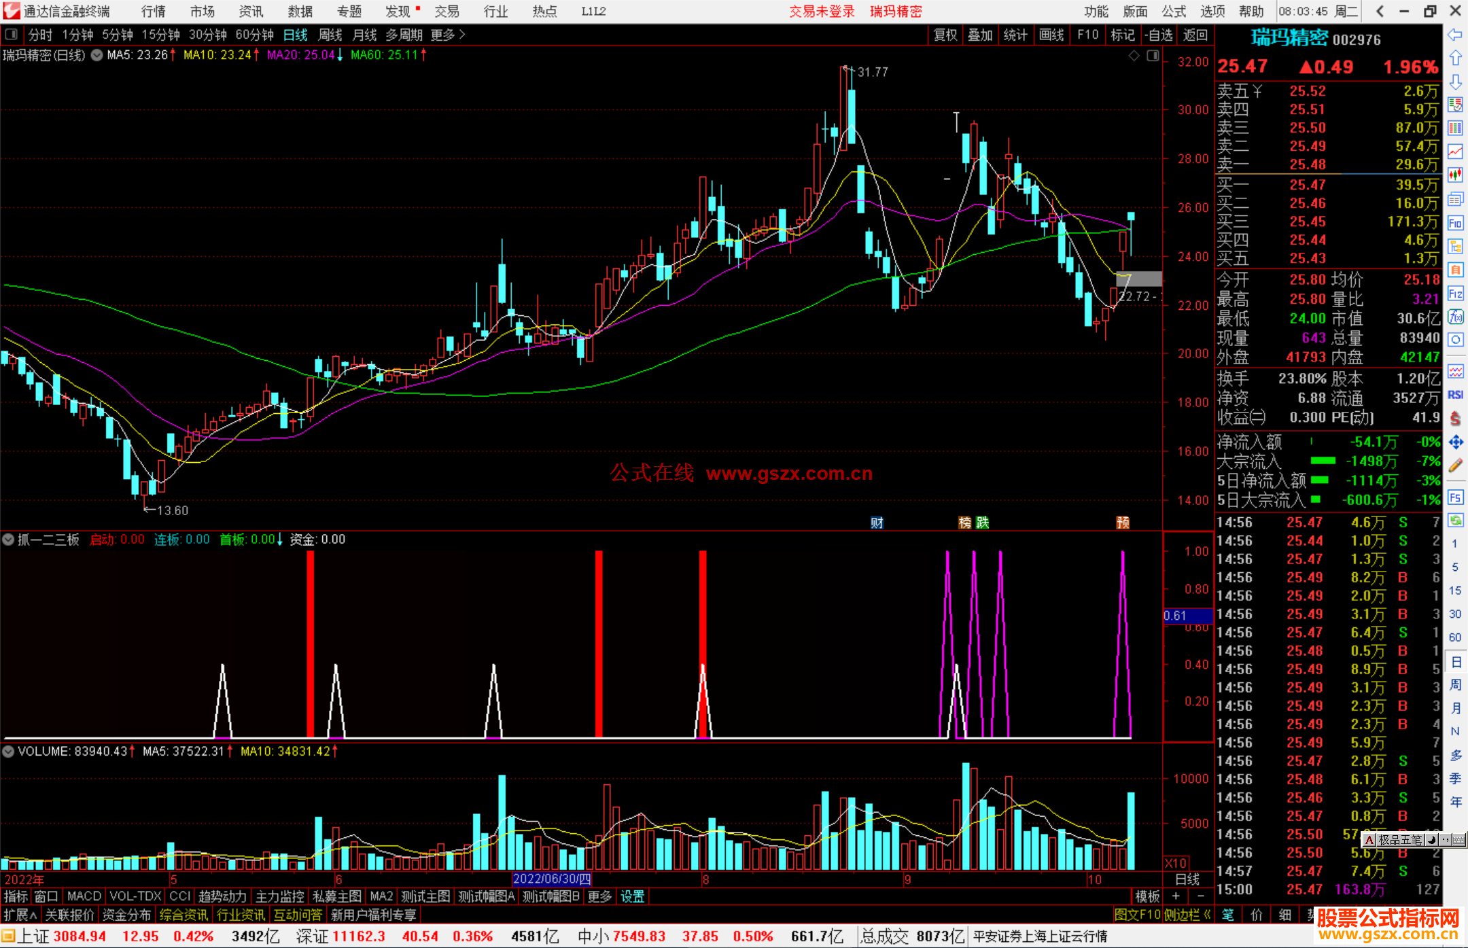Click the orange document icon in sidebar
The width and height of the screenshot is (1468, 948).
click(1455, 270)
